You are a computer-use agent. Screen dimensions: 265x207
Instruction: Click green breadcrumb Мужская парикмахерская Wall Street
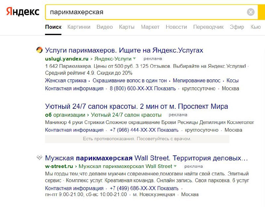tap(126, 166)
